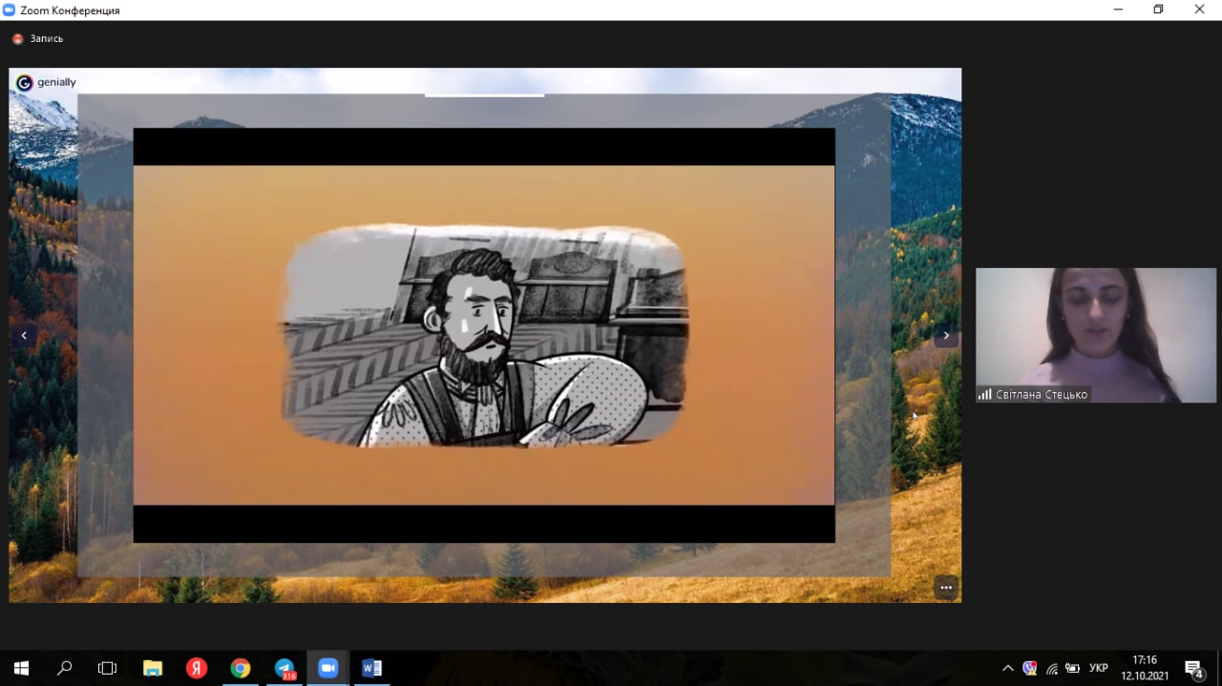This screenshot has height=686, width=1222.
Task: Open Wi-Fi network settings in tray
Action: pos(1051,668)
